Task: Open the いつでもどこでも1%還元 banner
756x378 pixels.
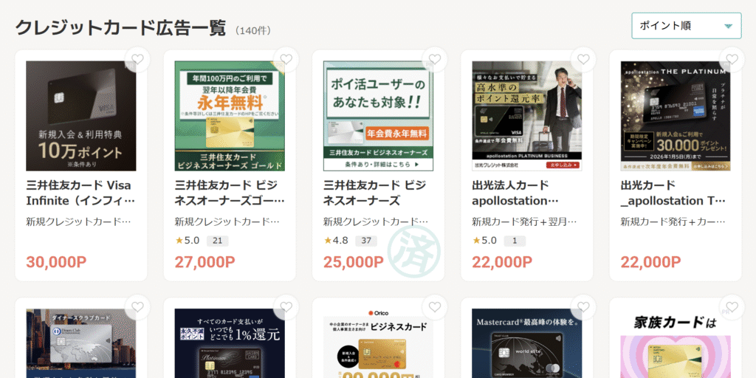Action: pos(230,343)
